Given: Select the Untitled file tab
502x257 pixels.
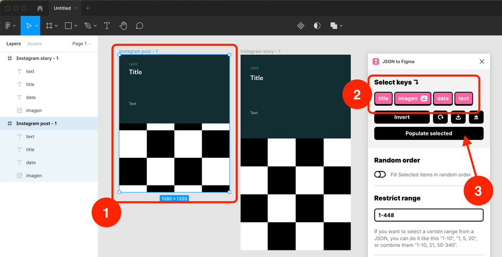Looking at the screenshot, I should click(62, 8).
